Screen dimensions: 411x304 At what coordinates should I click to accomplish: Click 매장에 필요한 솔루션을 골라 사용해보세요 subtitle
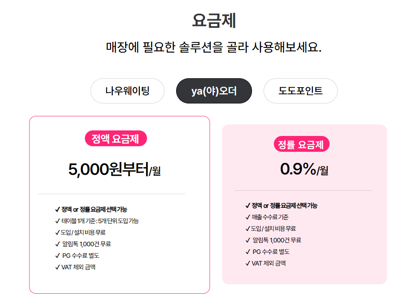[213, 47]
